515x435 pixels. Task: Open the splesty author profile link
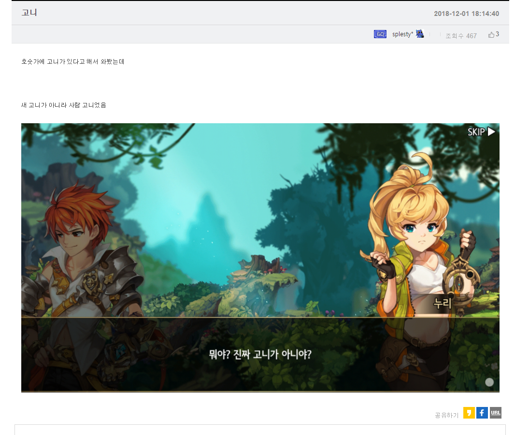point(402,34)
